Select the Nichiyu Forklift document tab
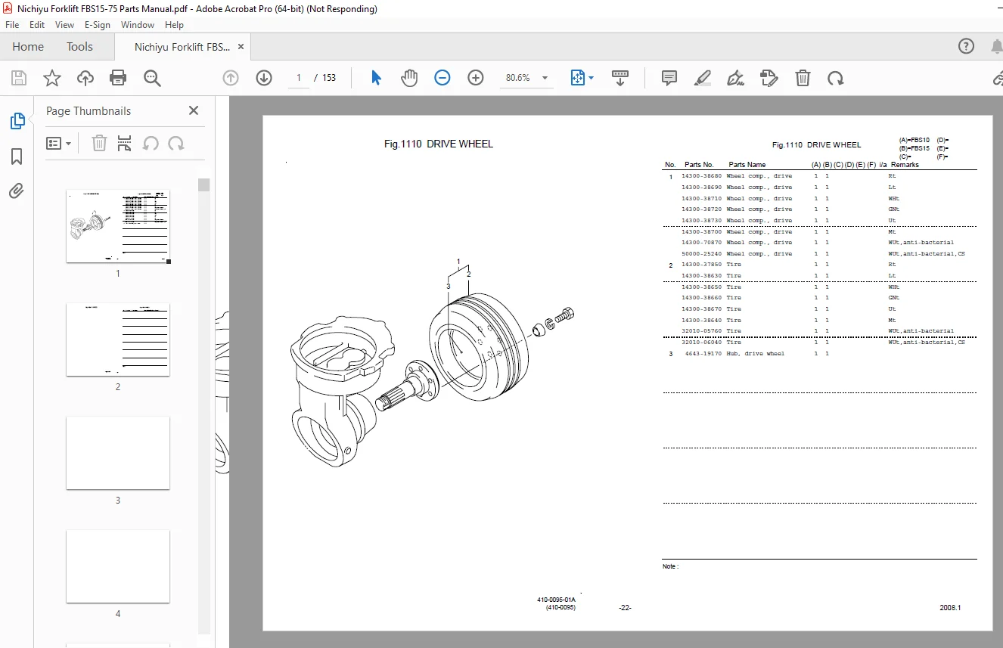 [182, 47]
